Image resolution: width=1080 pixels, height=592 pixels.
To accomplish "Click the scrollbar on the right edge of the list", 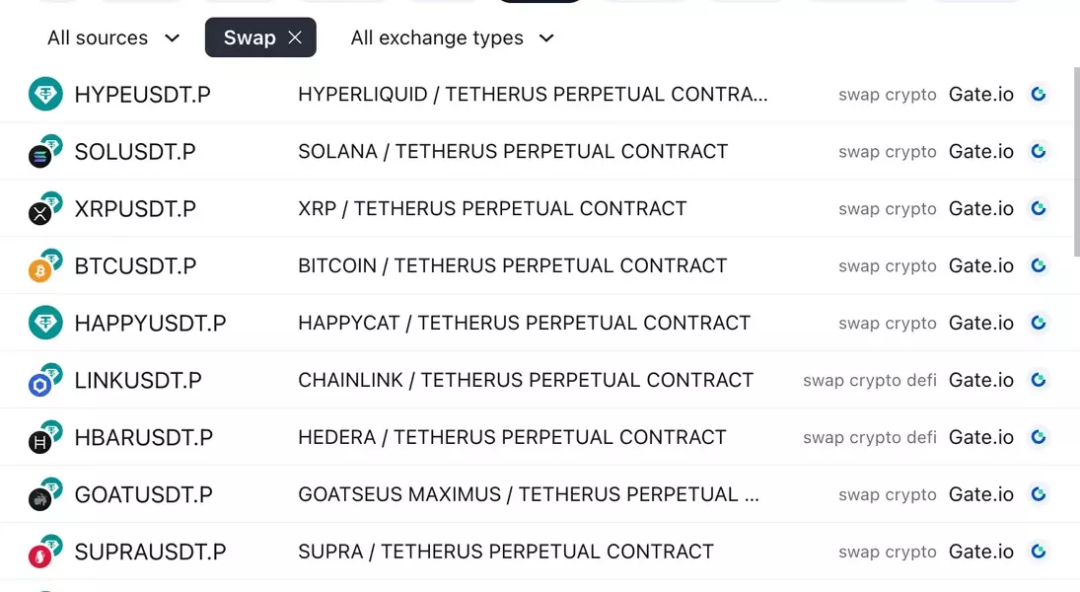I will [x=1075, y=148].
